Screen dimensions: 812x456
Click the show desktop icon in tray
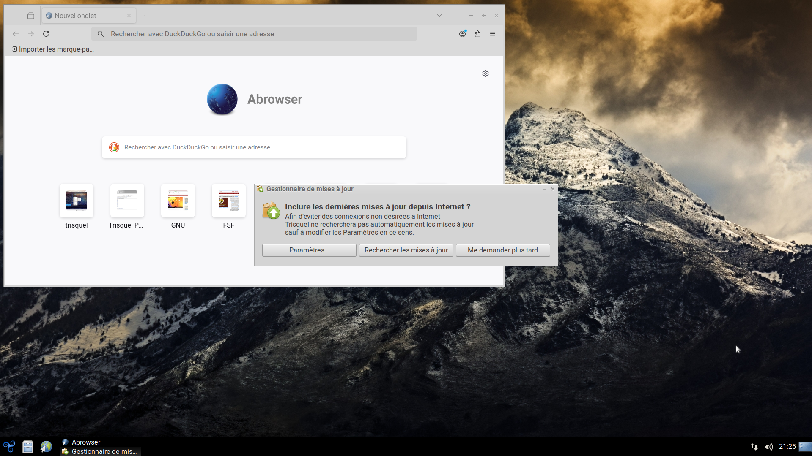tap(805, 447)
